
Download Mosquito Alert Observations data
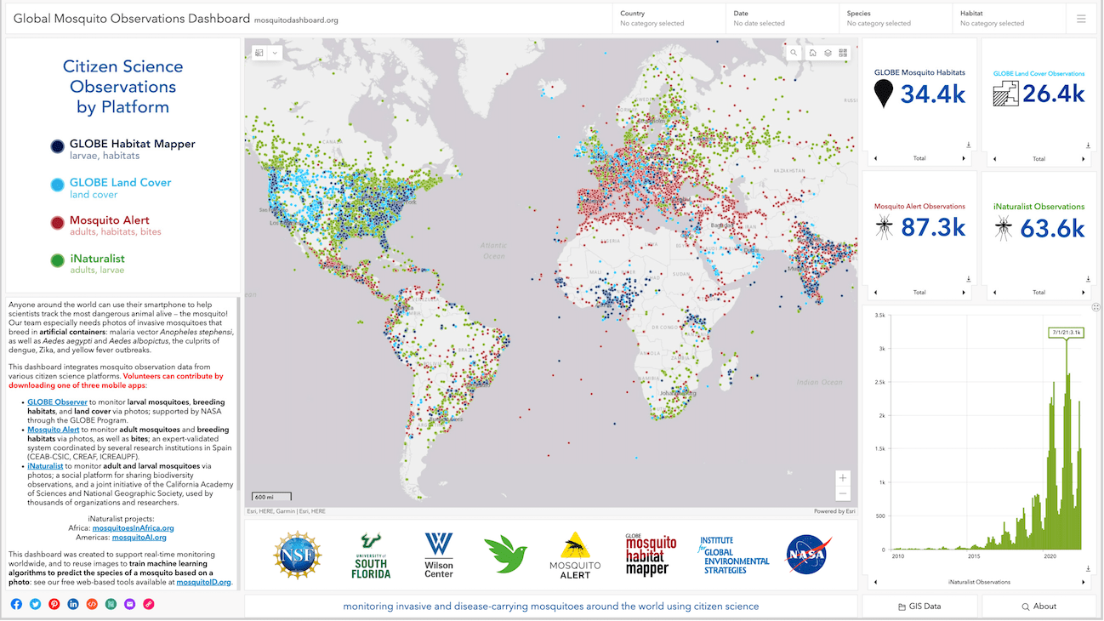click(969, 278)
